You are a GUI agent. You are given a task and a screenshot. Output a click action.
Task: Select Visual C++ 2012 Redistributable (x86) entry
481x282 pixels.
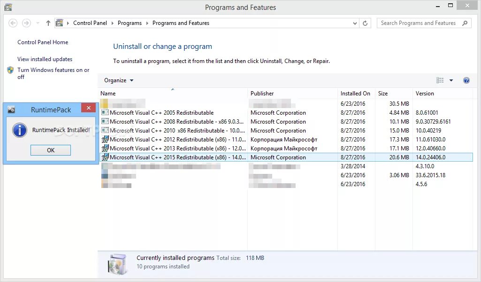[x=286, y=140]
